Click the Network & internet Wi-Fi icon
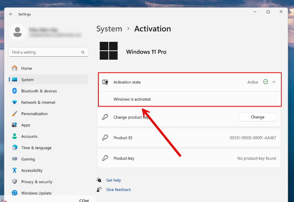The height and width of the screenshot is (202, 294). [14, 102]
